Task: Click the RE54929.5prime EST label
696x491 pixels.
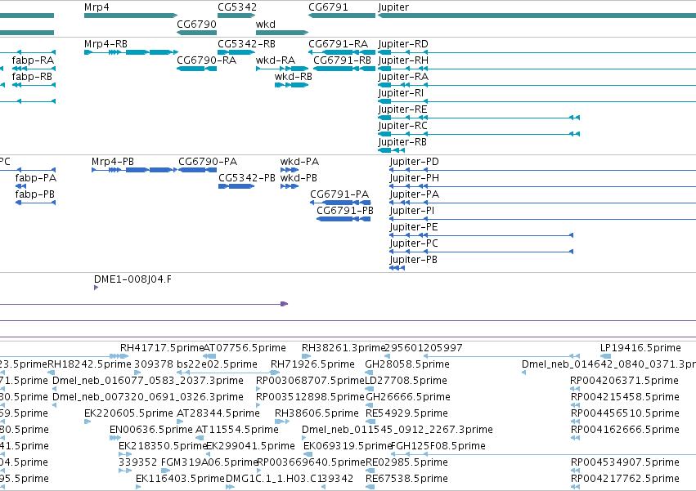Action: pos(406,413)
